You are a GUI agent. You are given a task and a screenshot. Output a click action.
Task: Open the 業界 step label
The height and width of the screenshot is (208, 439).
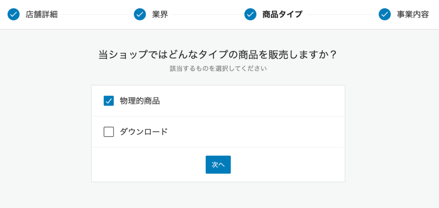[160, 15]
